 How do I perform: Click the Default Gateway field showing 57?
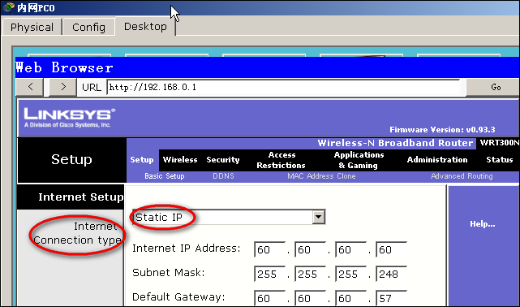pyautogui.click(x=391, y=298)
